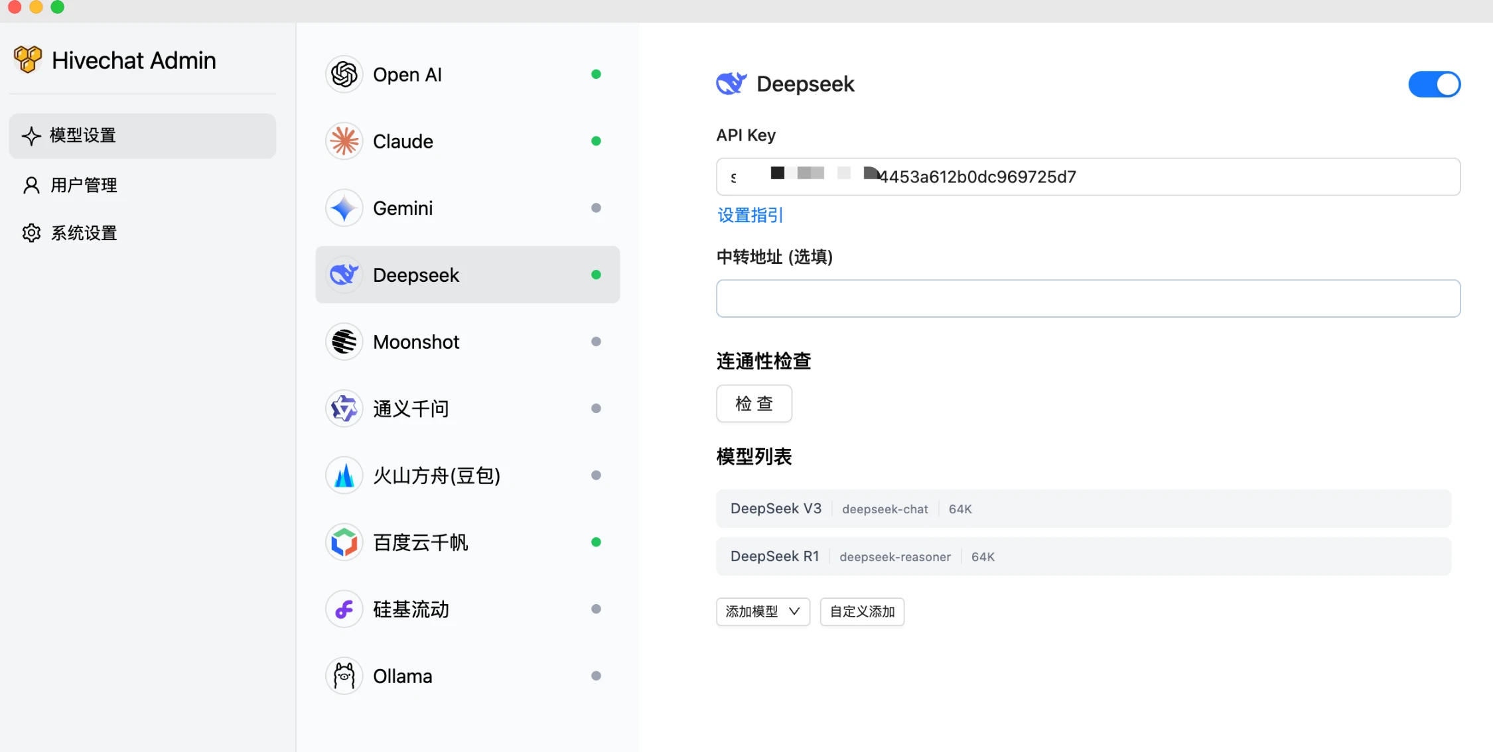Click the green status dot for 百度云千帆
This screenshot has width=1493, height=752.
[x=596, y=542]
